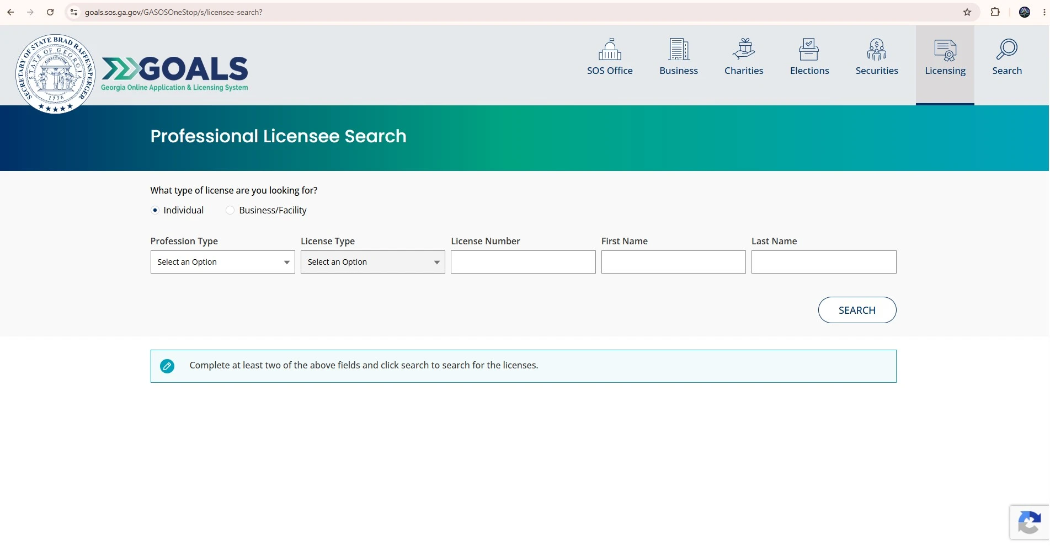1050x546 pixels.
Task: Click the Professional Licensee Search heading
Action: click(x=278, y=136)
